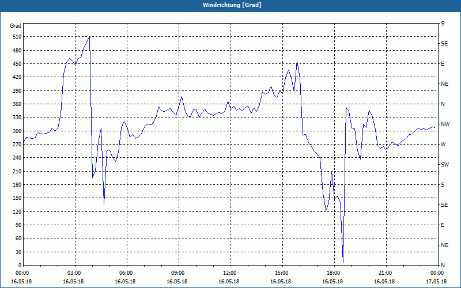
Task: Click the 00:00 label above date 17.05.18
Action: (438, 273)
